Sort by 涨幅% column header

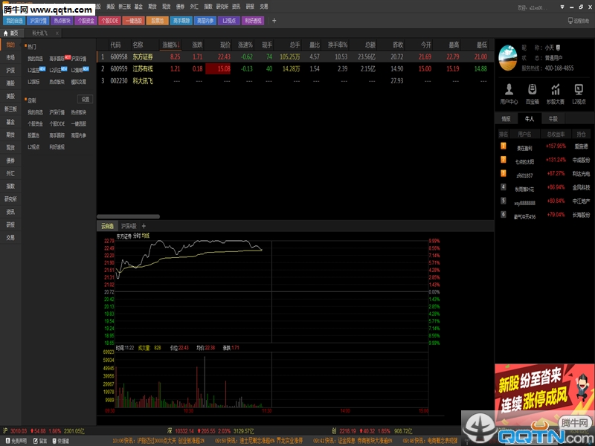[x=171, y=45]
